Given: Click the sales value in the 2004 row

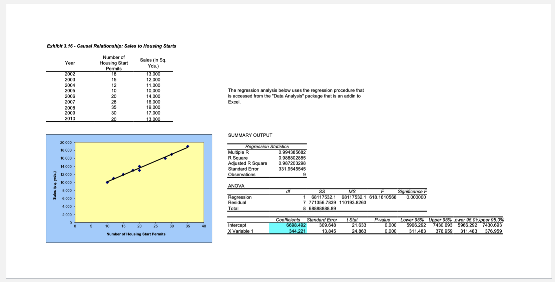Looking at the screenshot, I should pos(153,85).
